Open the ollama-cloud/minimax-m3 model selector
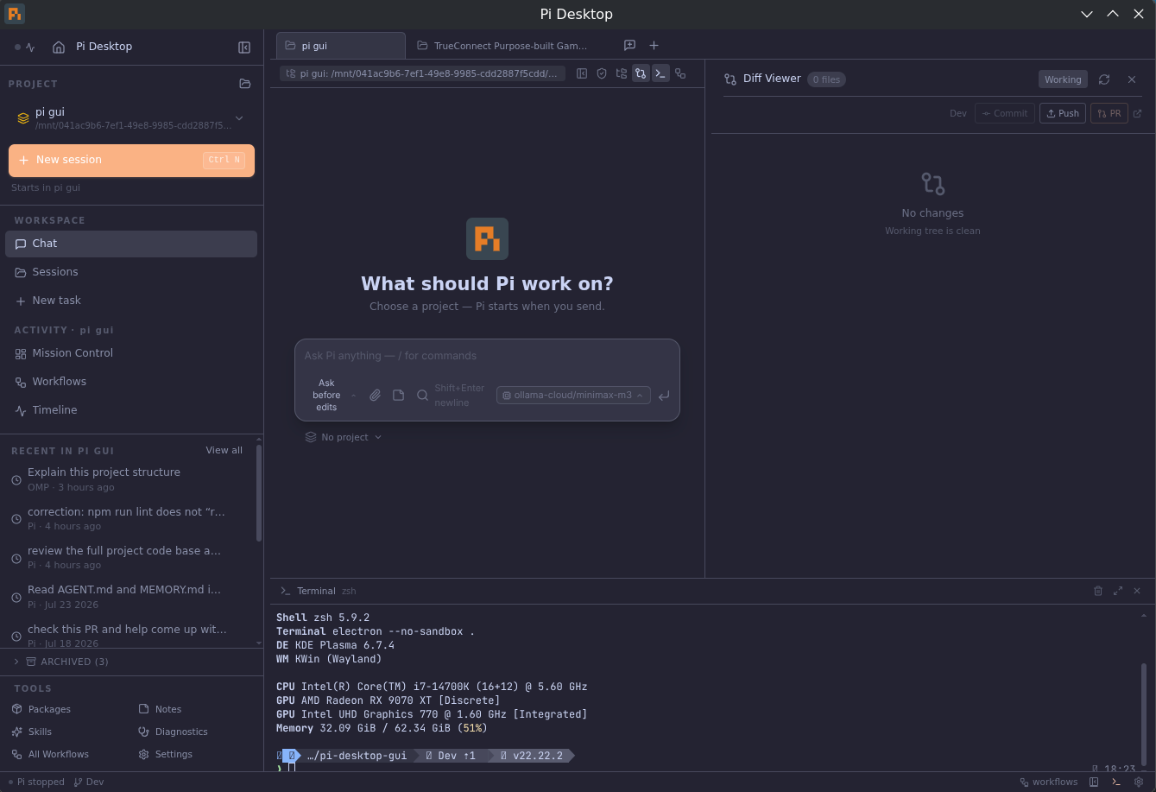Screen dimensions: 1156x792 pos(573,396)
